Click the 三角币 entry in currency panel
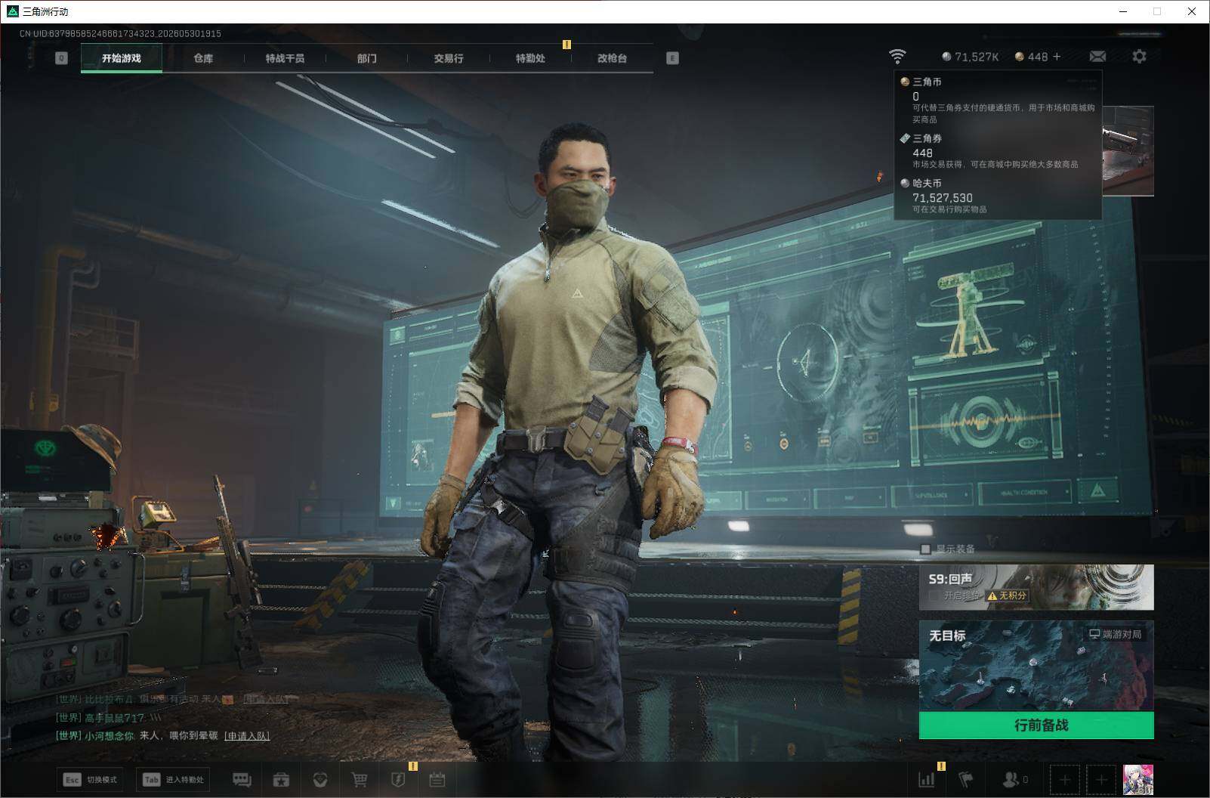This screenshot has width=1210, height=798. point(998,100)
